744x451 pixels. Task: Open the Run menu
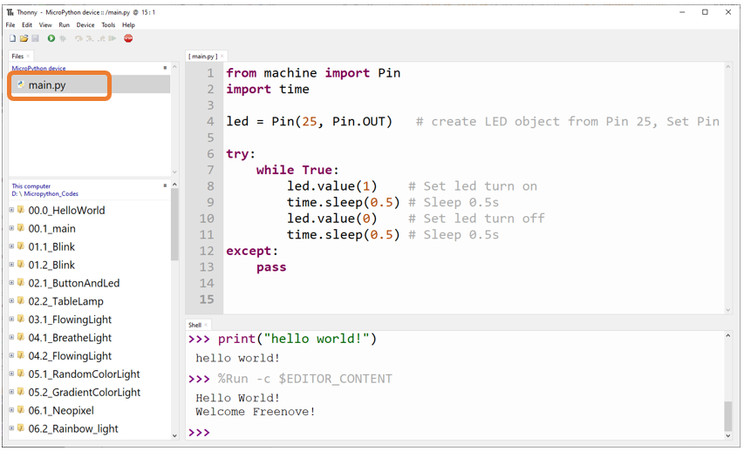click(64, 24)
